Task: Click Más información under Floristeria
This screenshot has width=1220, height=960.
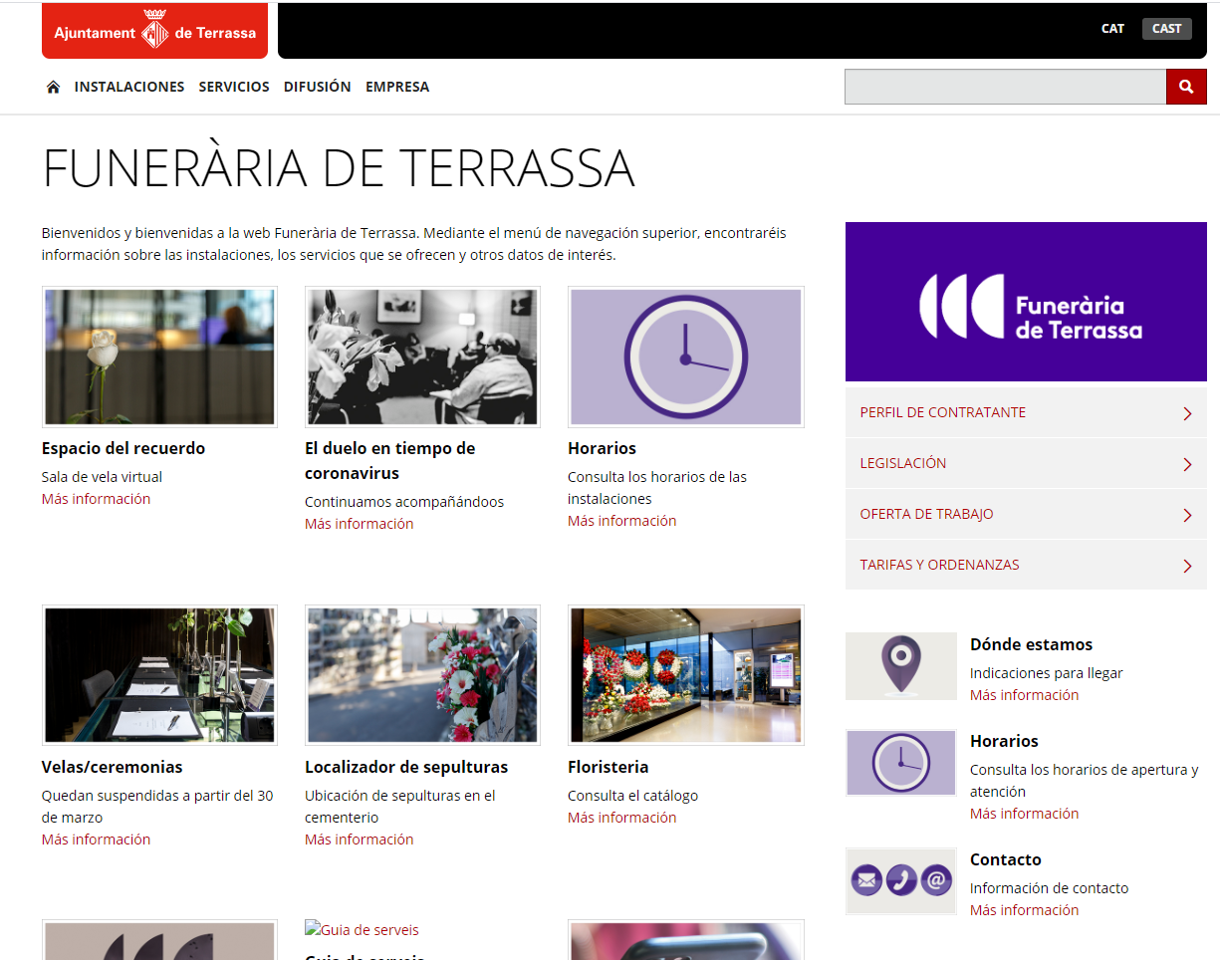Action: coord(621,818)
